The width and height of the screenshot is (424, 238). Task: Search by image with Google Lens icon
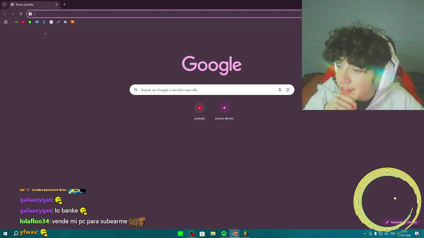[x=288, y=90]
